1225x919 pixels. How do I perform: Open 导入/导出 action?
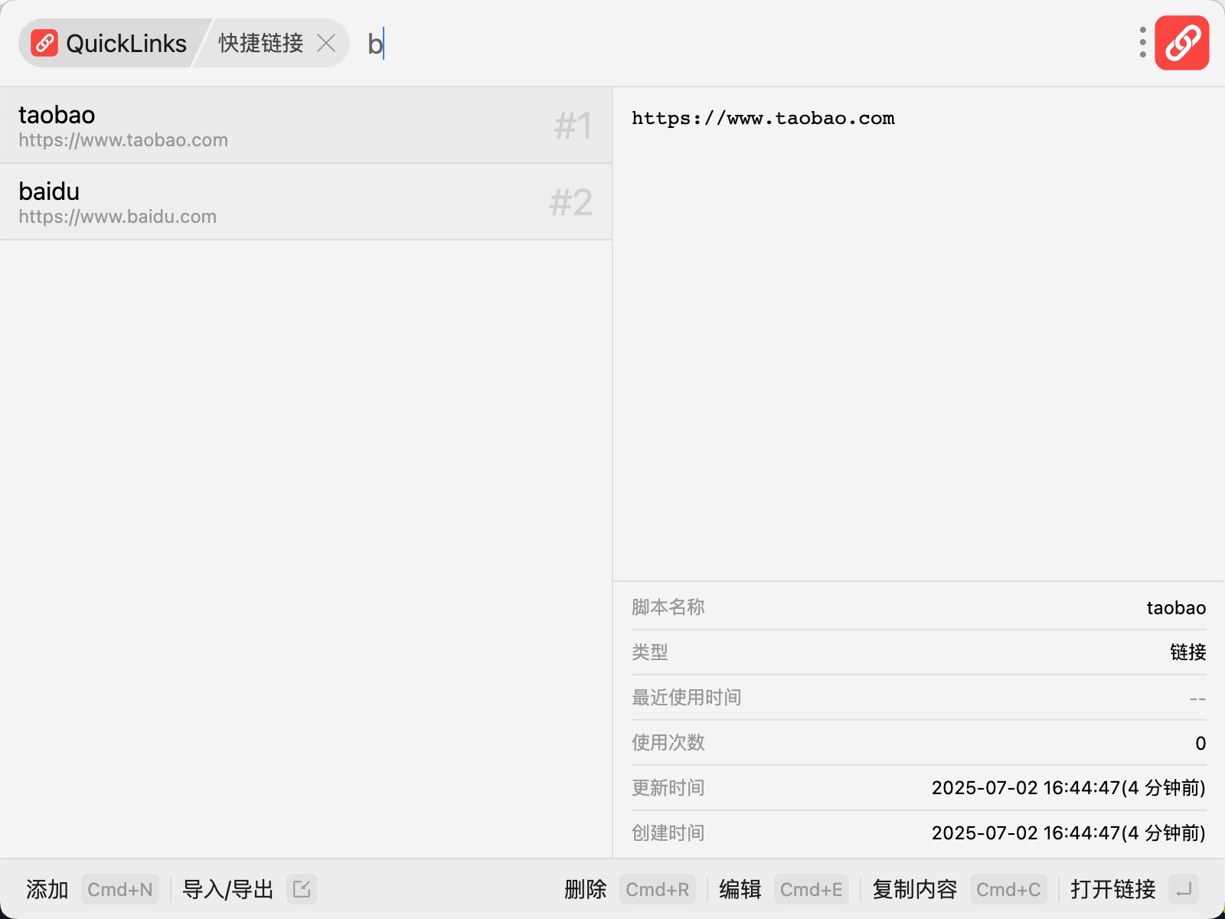(228, 889)
